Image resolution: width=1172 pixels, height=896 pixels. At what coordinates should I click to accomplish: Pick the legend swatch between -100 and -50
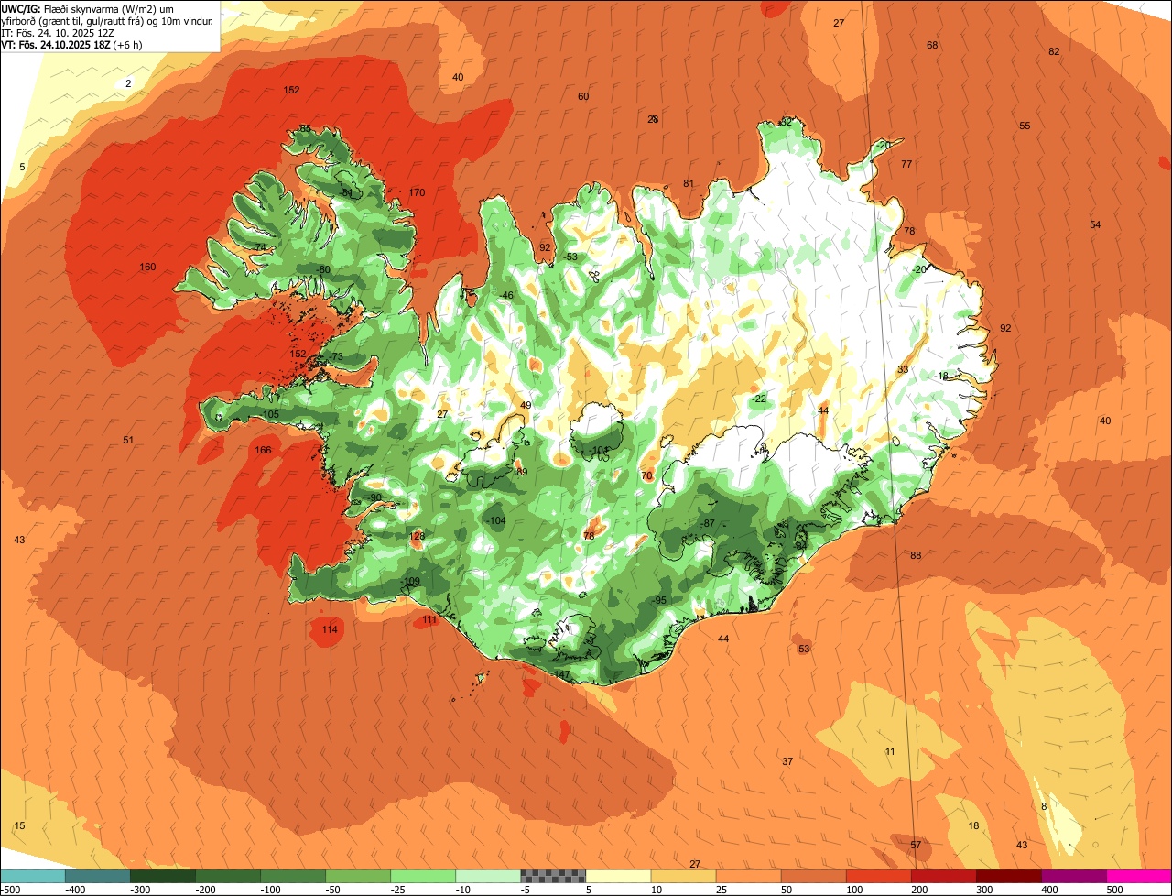tap(292, 876)
